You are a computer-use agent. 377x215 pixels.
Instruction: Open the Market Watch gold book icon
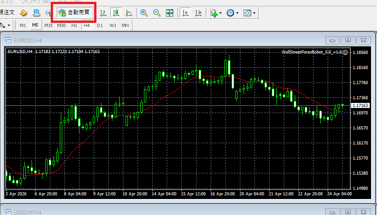[x=24, y=13]
